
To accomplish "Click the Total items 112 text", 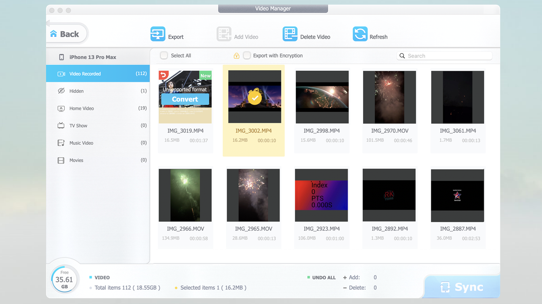I will coord(127,288).
